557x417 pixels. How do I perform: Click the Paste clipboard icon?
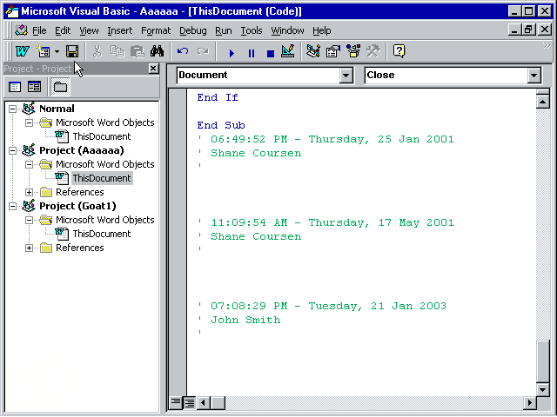click(137, 51)
